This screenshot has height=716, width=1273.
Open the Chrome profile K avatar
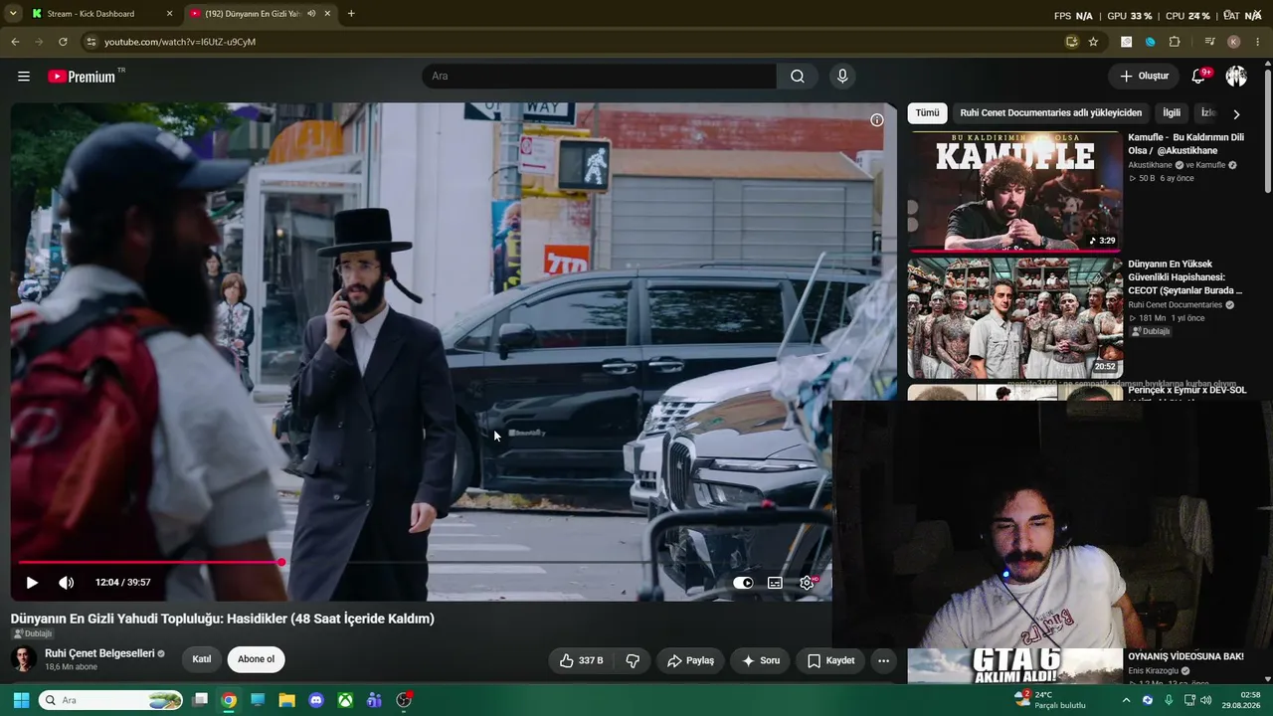(1234, 42)
